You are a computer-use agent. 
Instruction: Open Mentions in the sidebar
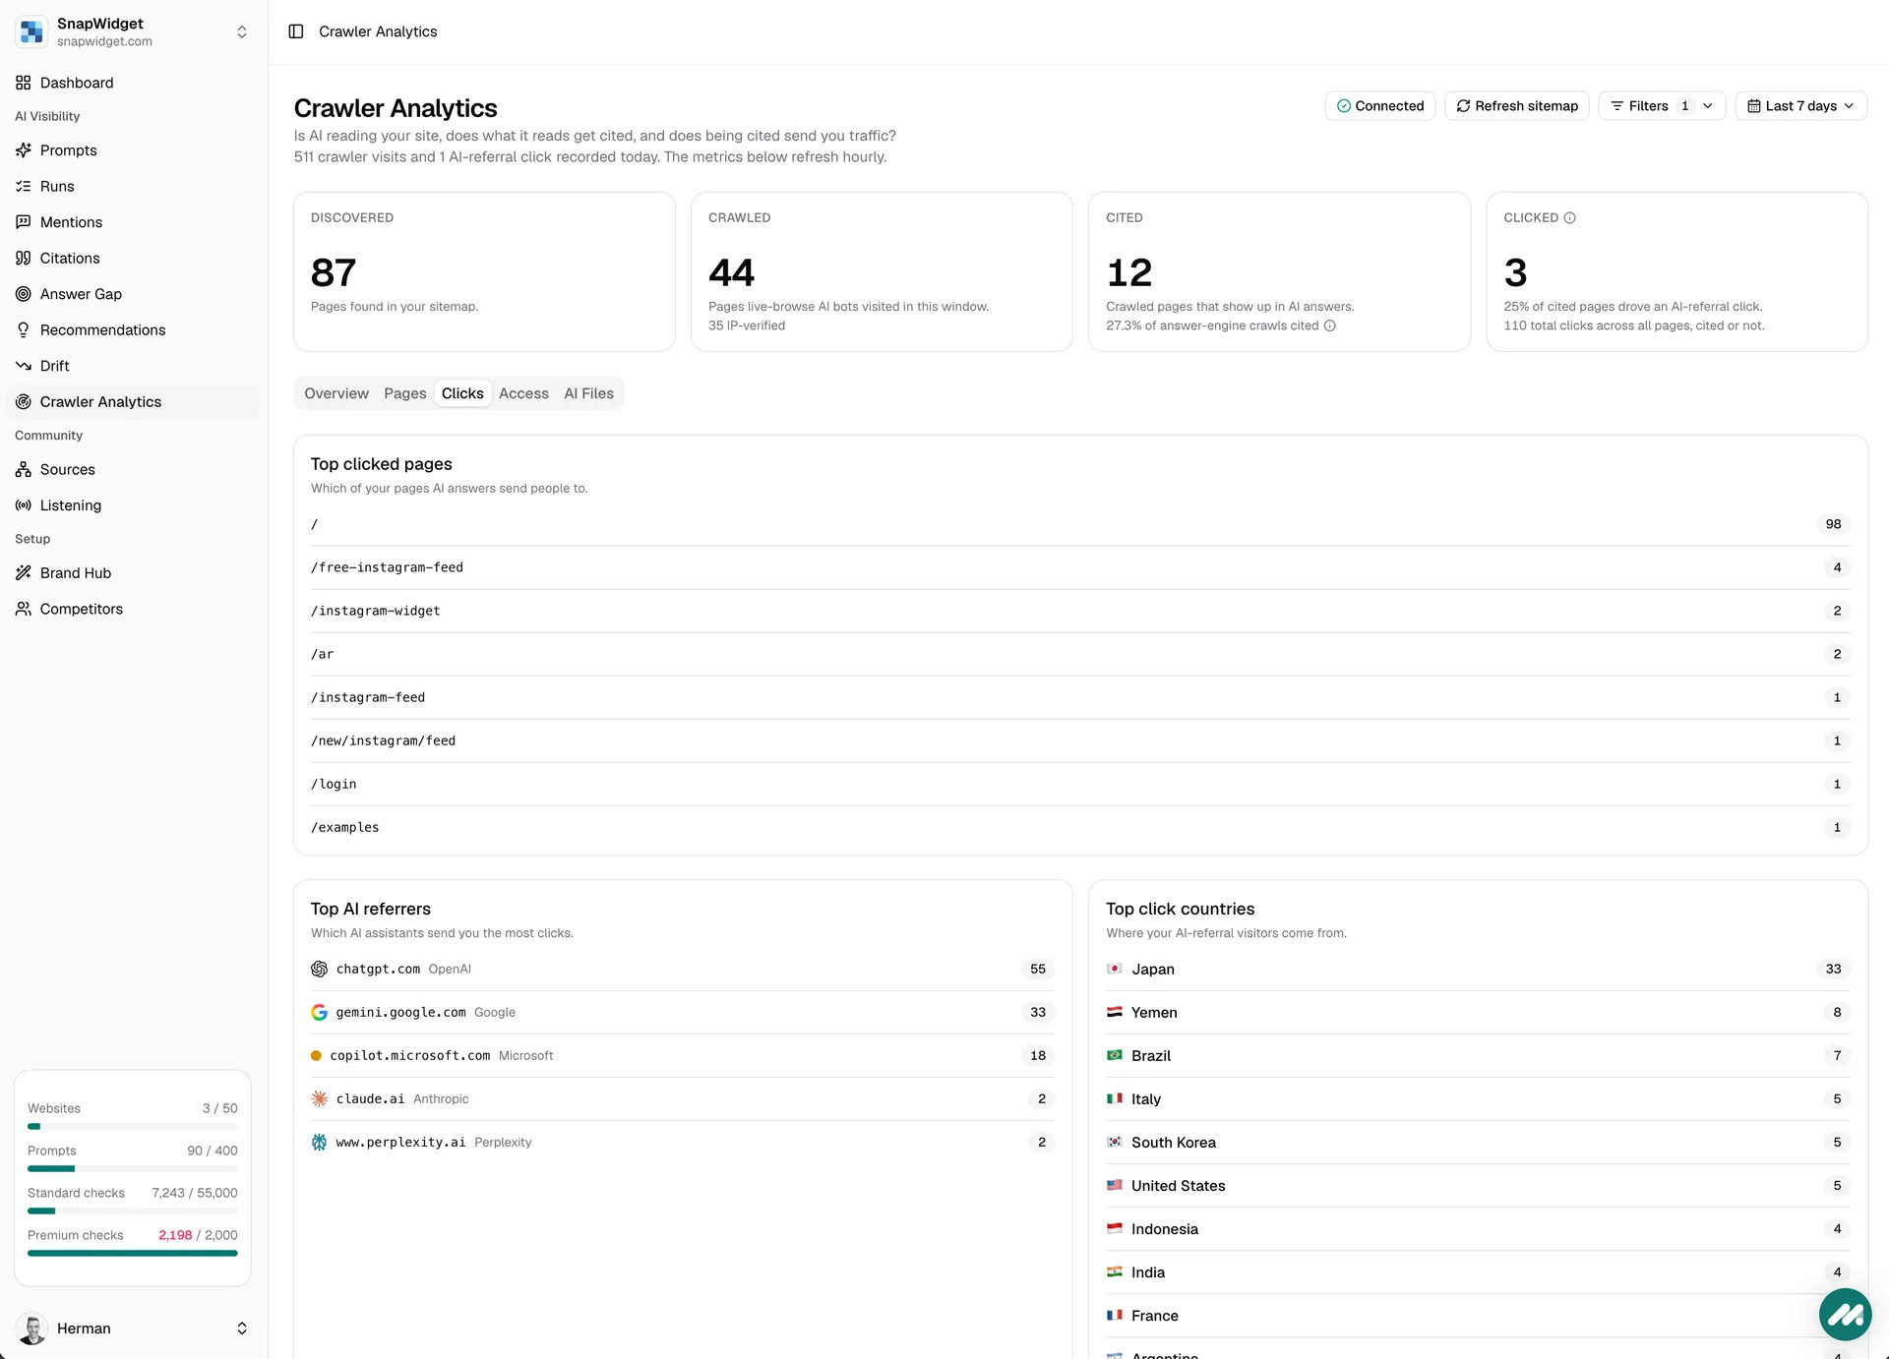[133, 222]
